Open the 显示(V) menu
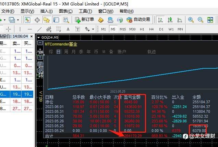The image size is (218, 147). point(27,11)
